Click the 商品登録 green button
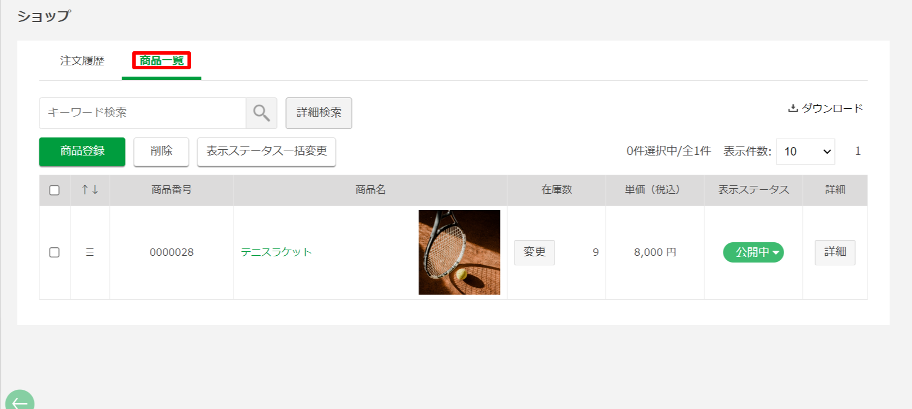The height and width of the screenshot is (409, 912). click(82, 152)
